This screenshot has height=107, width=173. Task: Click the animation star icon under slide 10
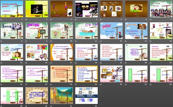click(x=51, y=41)
